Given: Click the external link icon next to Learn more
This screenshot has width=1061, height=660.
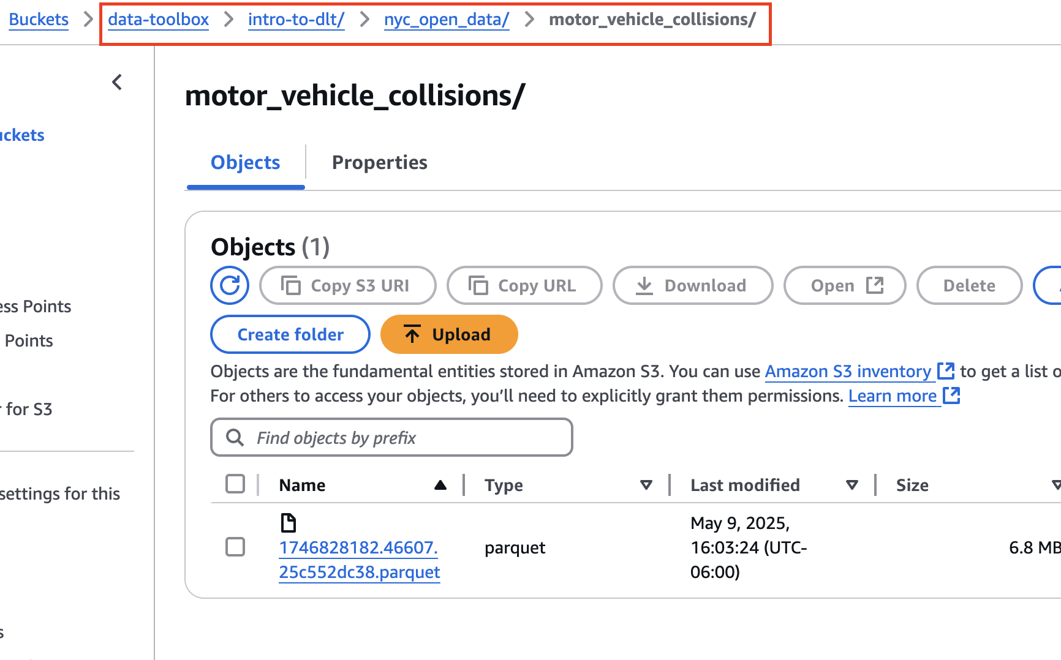Looking at the screenshot, I should coord(951,396).
